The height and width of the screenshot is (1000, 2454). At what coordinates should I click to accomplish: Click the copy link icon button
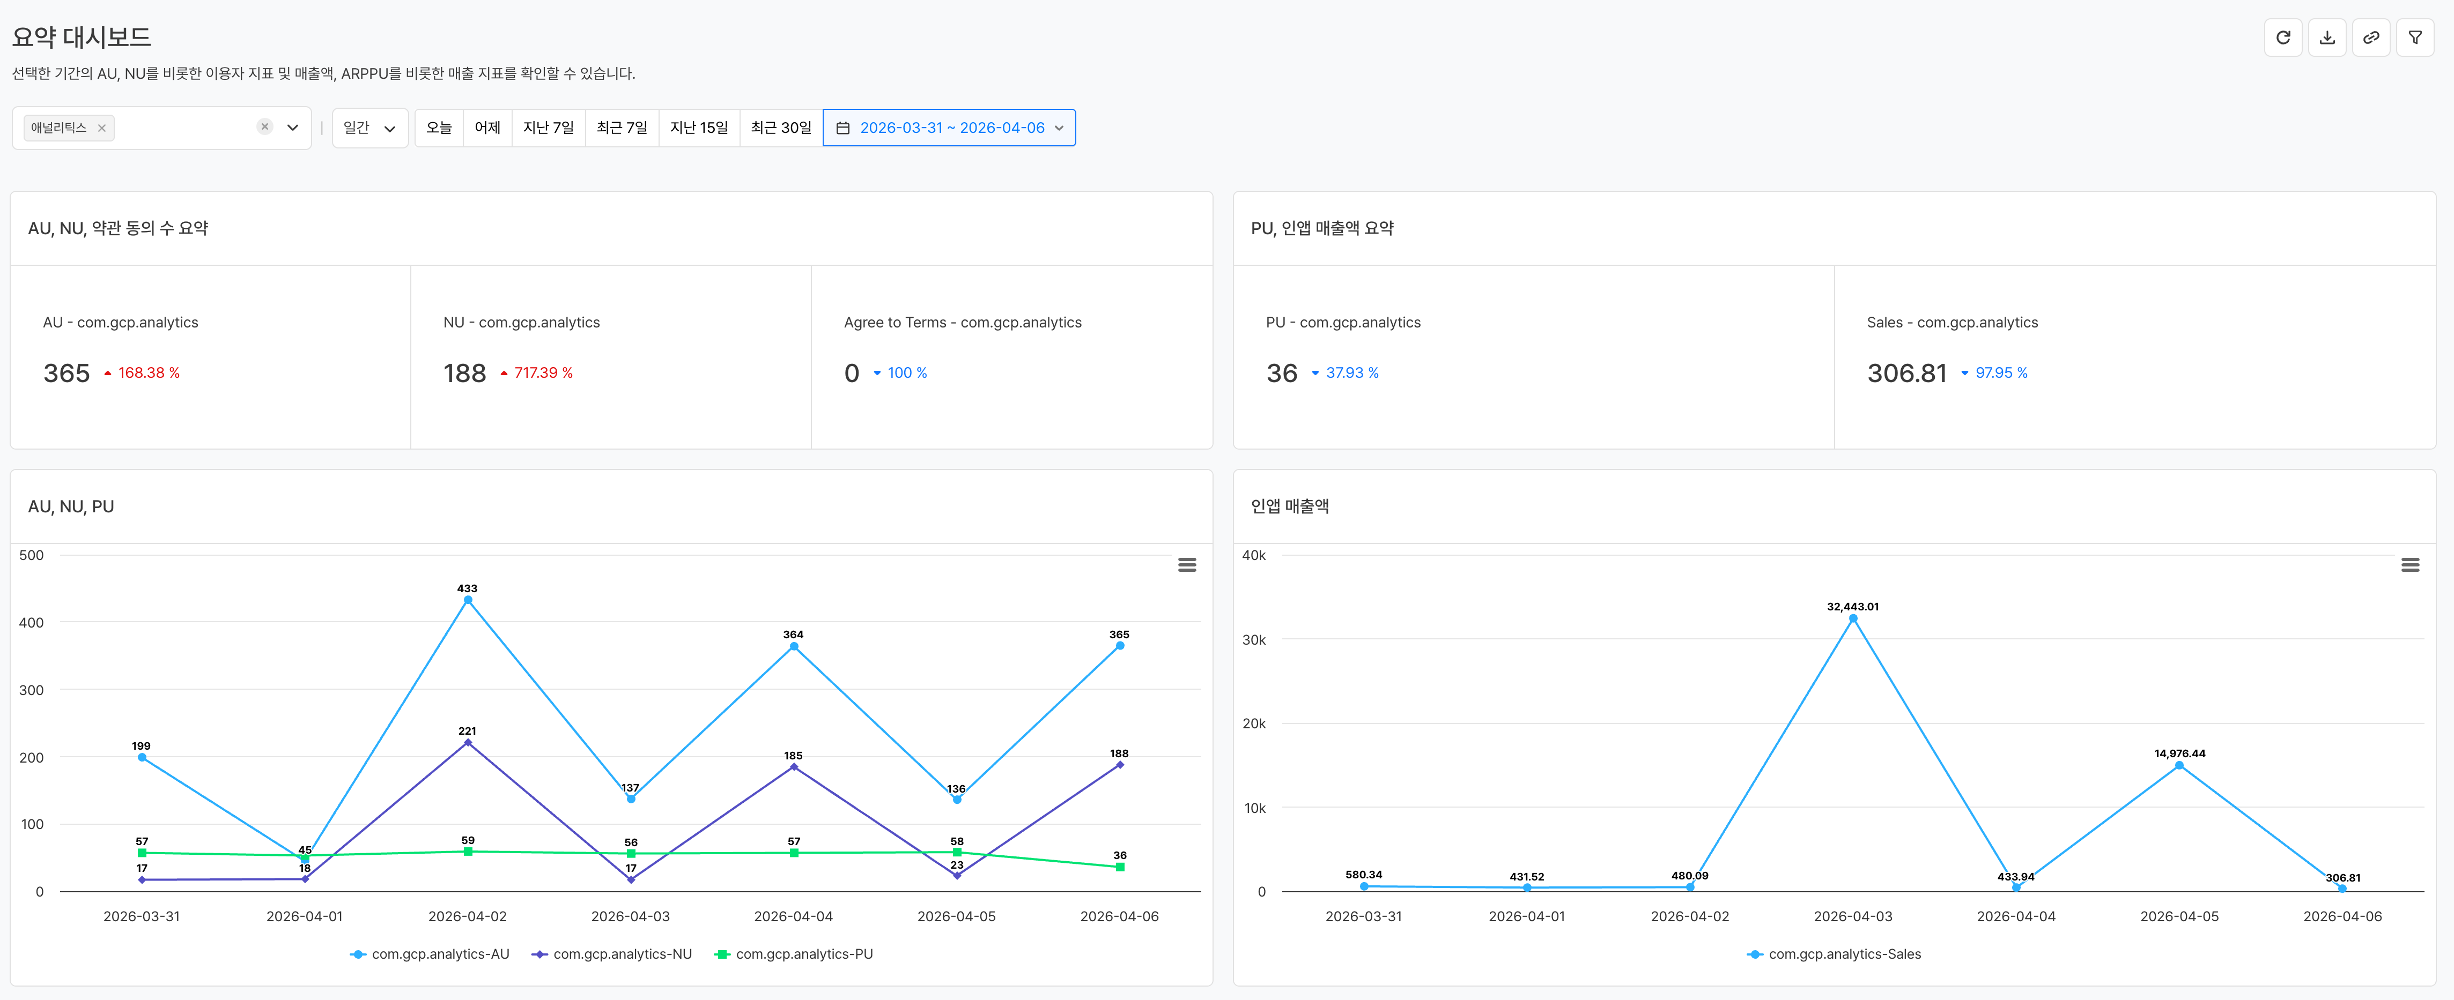2370,38
